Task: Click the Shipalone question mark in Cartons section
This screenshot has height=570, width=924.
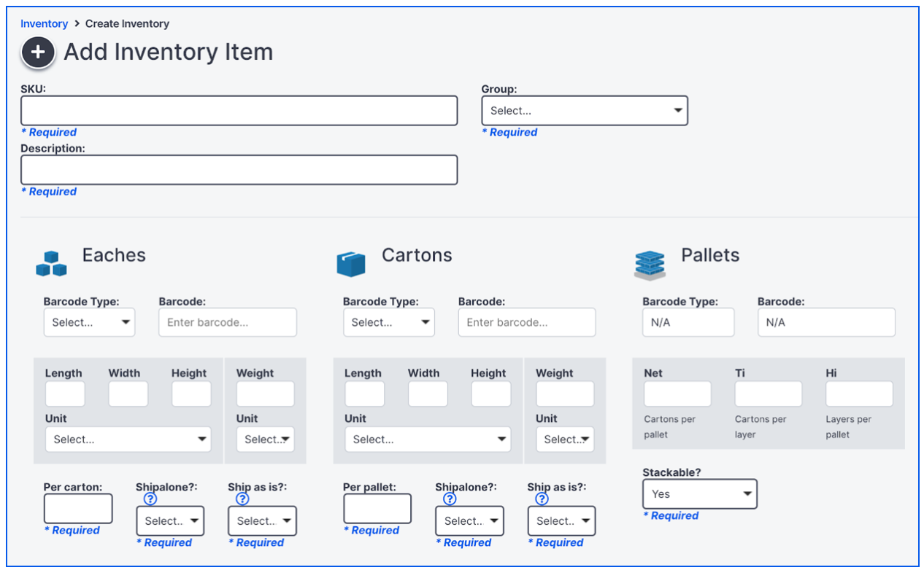Action: pos(449,499)
